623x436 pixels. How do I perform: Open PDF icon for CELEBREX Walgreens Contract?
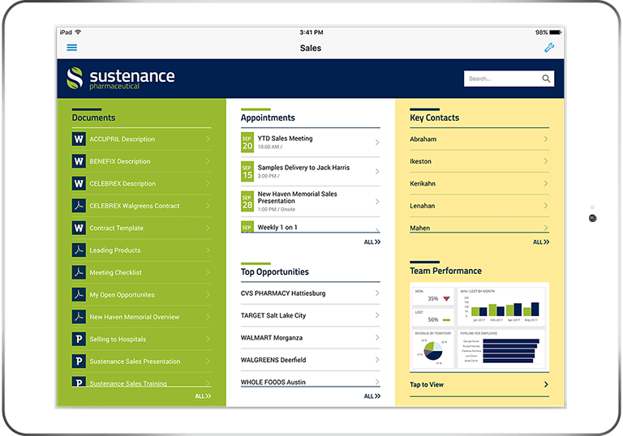[x=79, y=206]
